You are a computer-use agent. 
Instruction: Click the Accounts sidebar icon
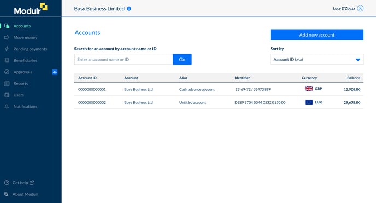pos(7,26)
